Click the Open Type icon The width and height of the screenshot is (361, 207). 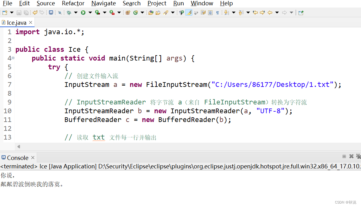(x=151, y=13)
